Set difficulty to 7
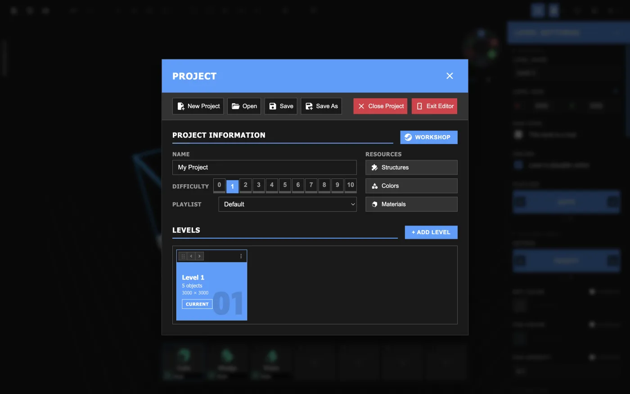The height and width of the screenshot is (394, 630). click(311, 185)
